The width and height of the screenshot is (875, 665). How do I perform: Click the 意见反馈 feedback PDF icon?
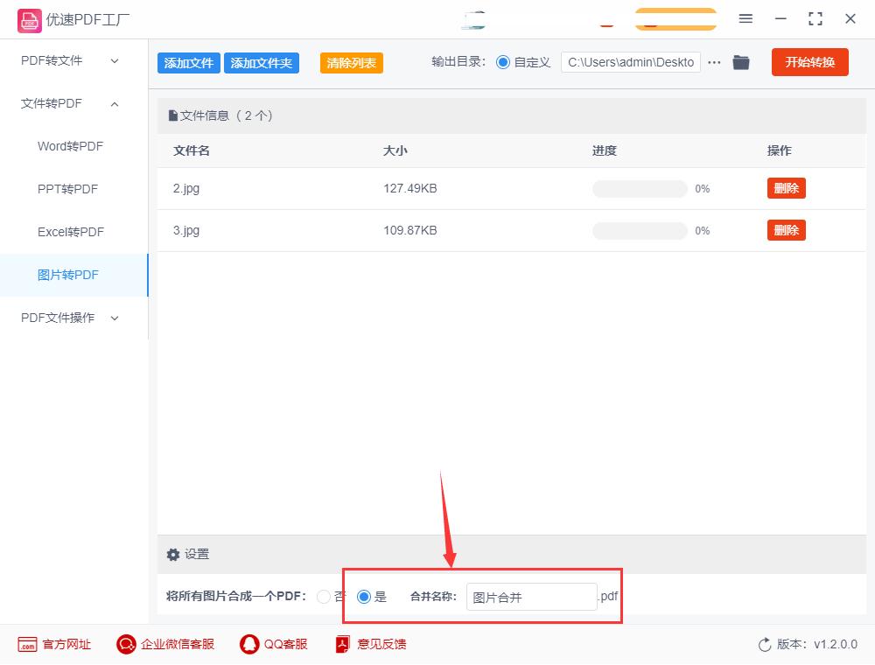[x=341, y=643]
